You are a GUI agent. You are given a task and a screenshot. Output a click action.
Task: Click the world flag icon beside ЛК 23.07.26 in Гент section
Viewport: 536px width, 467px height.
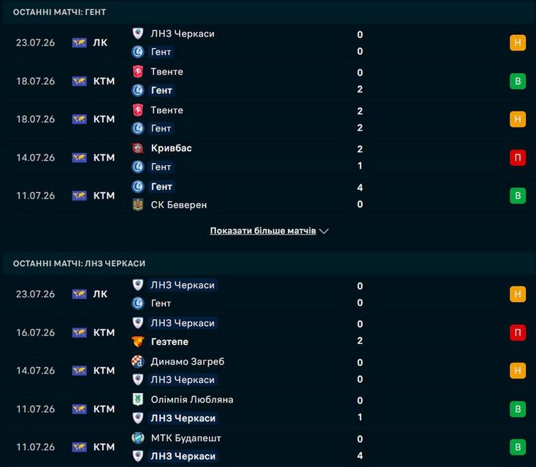(80, 43)
